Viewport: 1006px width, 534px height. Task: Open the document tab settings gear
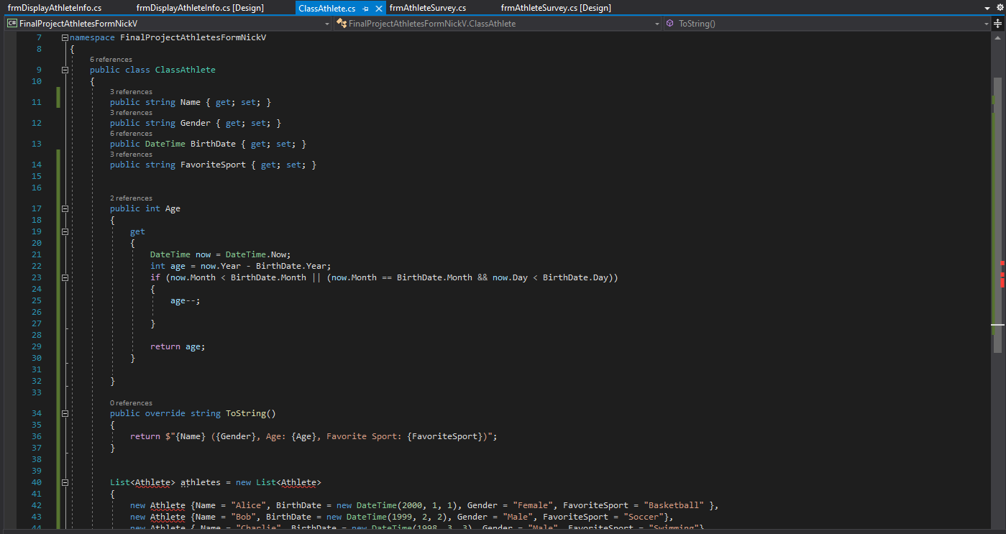click(x=1000, y=7)
